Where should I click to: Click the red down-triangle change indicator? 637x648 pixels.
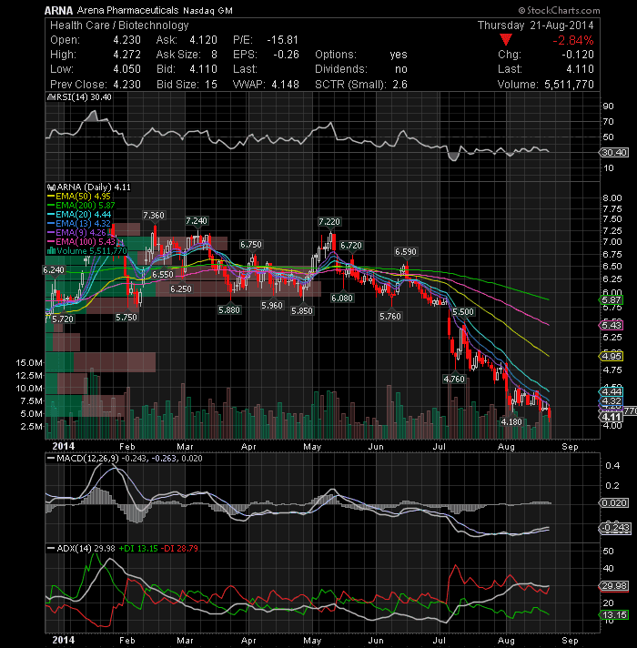click(x=506, y=40)
